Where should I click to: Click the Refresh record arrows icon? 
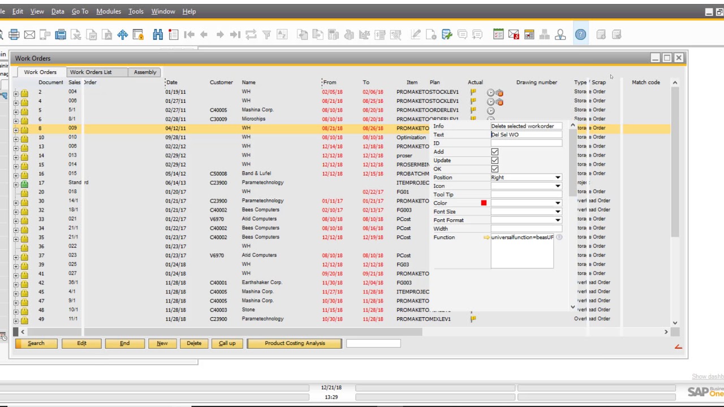[x=251, y=34]
